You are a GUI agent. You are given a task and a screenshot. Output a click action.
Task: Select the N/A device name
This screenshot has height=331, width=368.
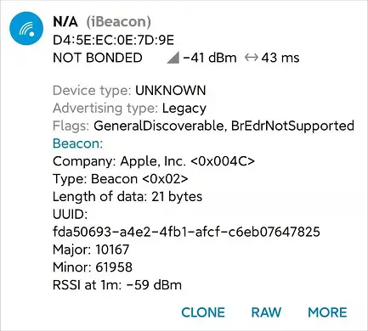coord(65,22)
